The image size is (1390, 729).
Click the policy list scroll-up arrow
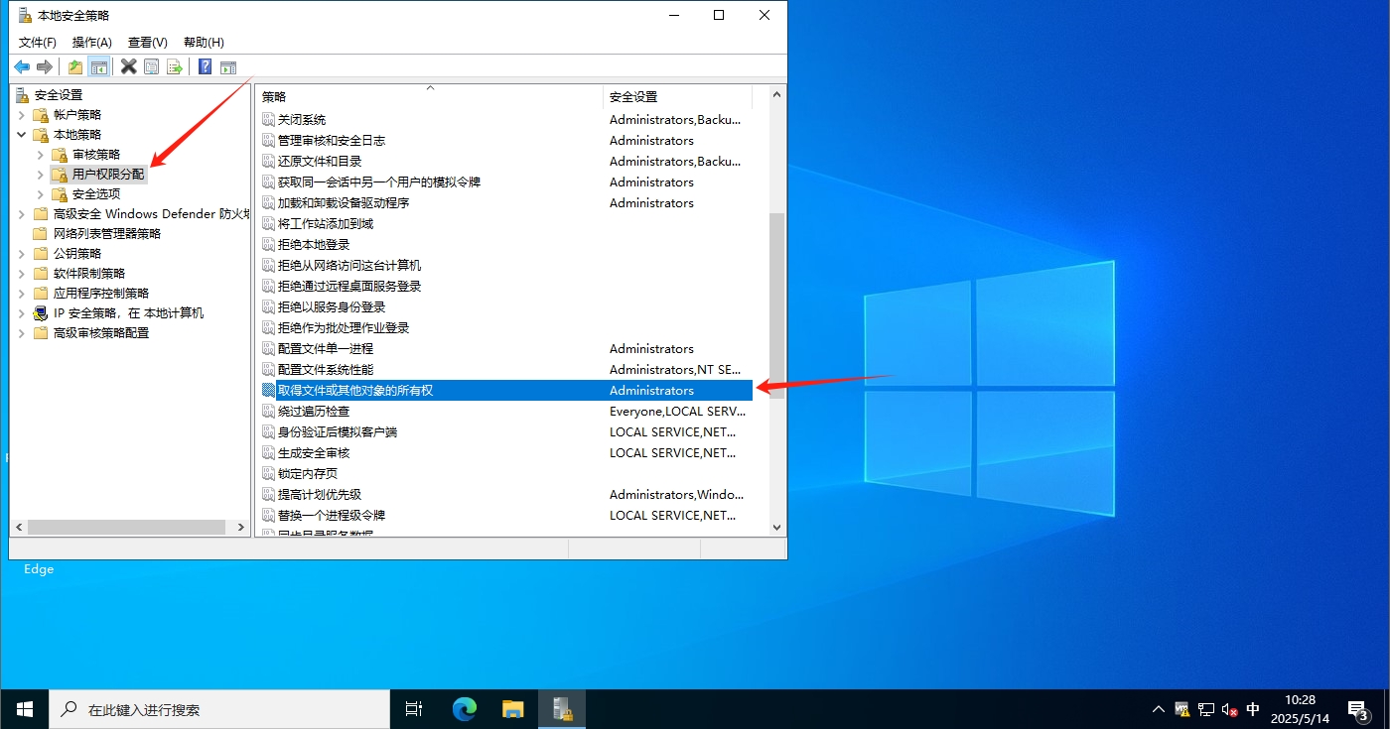point(777,95)
